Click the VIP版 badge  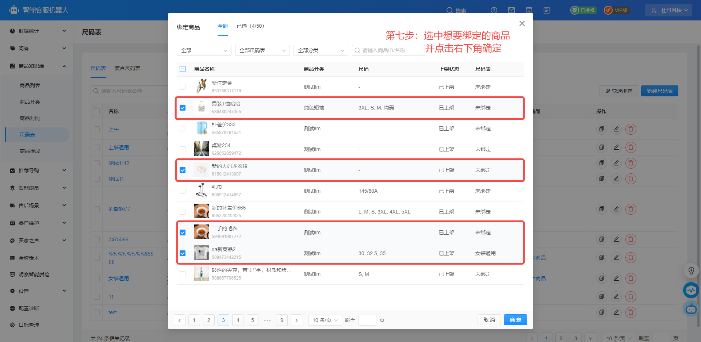click(617, 10)
